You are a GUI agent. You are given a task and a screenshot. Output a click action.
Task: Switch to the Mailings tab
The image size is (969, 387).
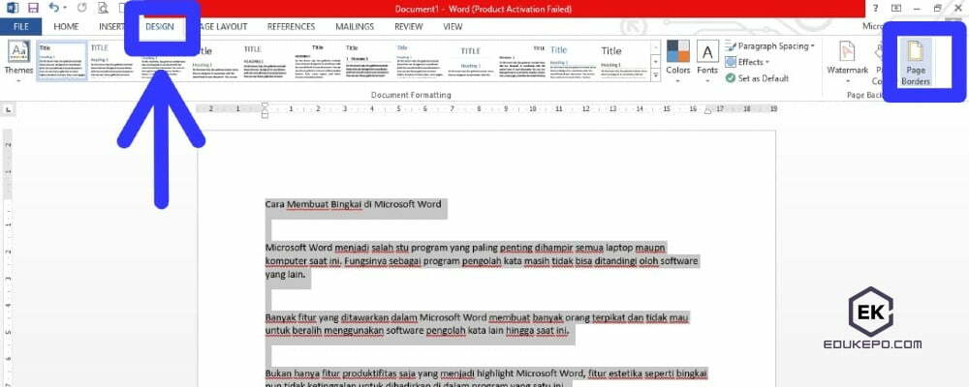pyautogui.click(x=355, y=26)
